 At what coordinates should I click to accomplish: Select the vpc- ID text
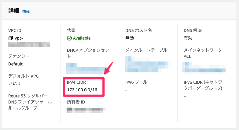[19, 38]
